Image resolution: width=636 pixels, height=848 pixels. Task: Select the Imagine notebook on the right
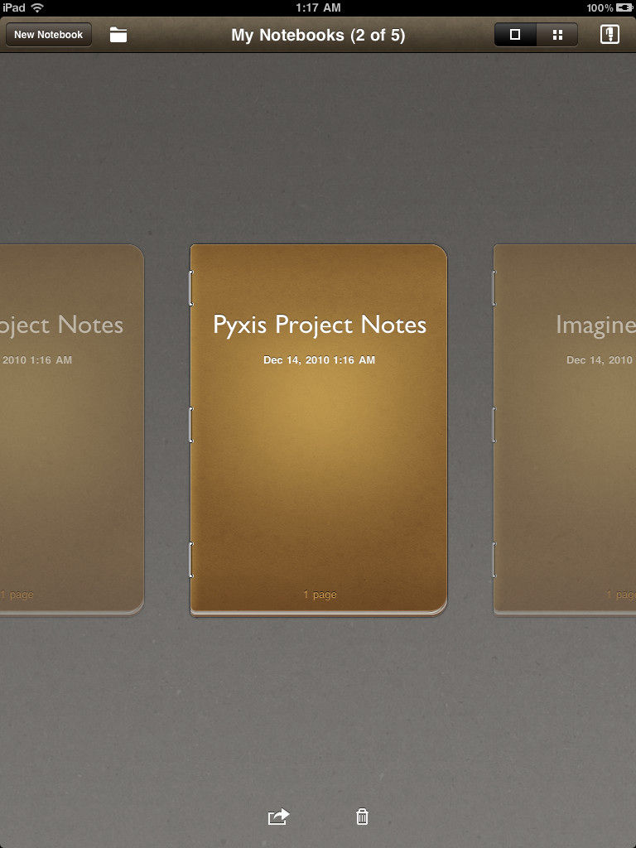(x=565, y=430)
